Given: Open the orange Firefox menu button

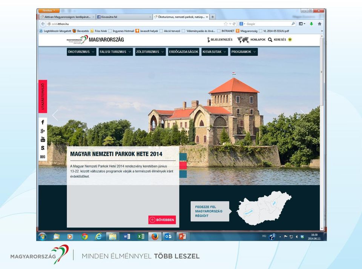Looking at the screenshot, I should 49,11.
